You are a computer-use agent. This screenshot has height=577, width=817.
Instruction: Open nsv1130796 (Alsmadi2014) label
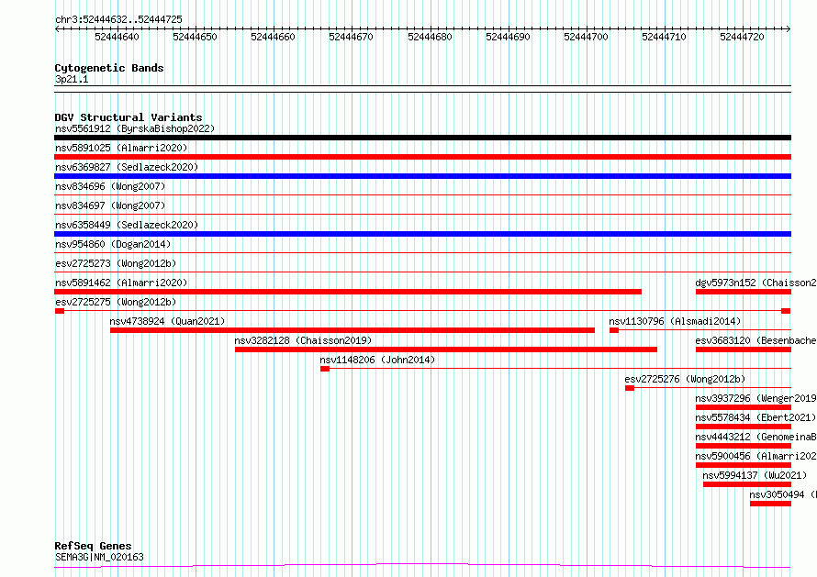click(675, 321)
